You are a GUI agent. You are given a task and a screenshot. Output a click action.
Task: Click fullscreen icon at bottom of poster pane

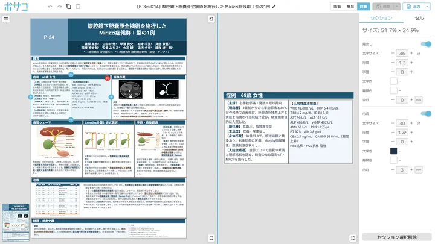211,238
